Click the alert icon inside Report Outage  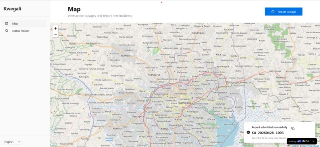273,11
